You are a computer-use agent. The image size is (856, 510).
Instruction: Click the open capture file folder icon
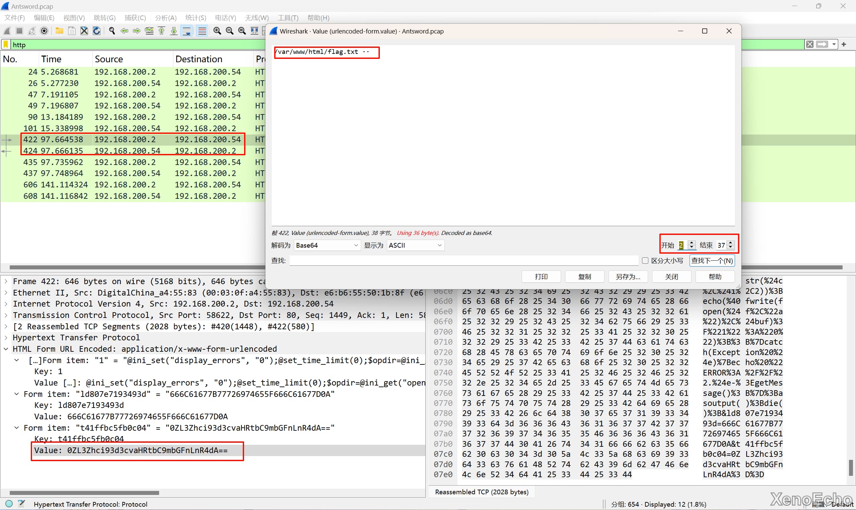click(x=59, y=31)
